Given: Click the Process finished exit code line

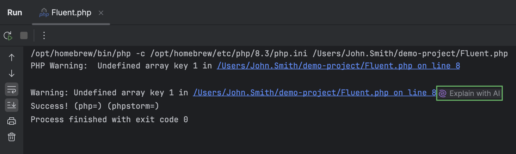Looking at the screenshot, I should coord(109,120).
